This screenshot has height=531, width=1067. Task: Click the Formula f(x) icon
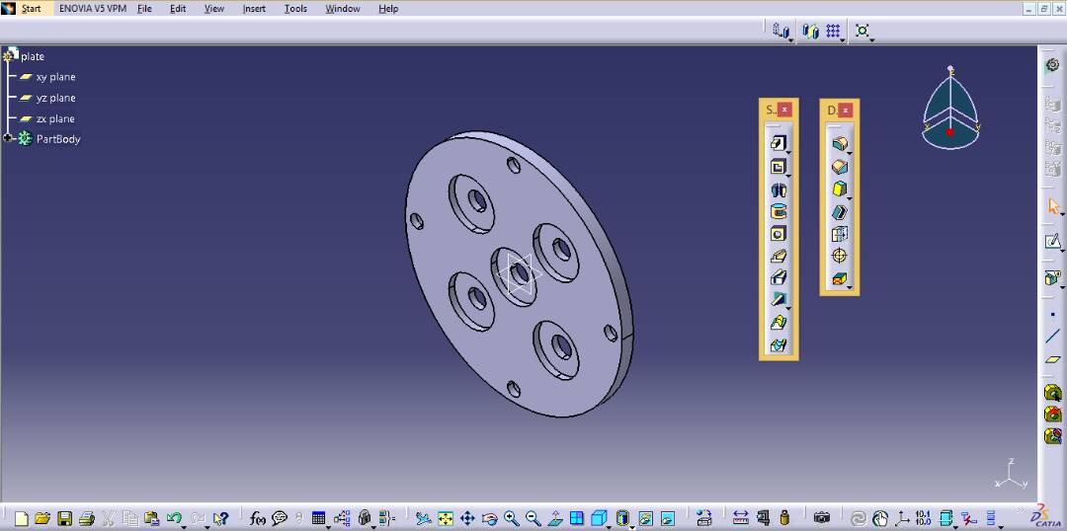coord(258,518)
